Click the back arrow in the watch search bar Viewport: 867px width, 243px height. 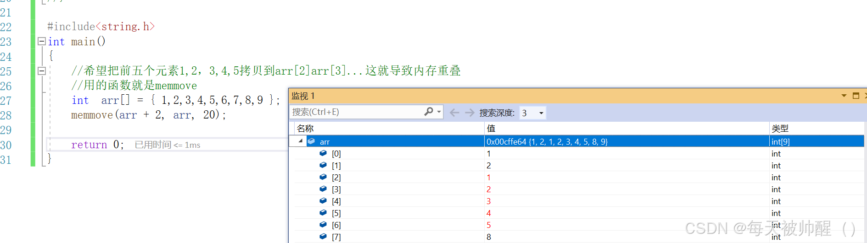click(x=454, y=113)
